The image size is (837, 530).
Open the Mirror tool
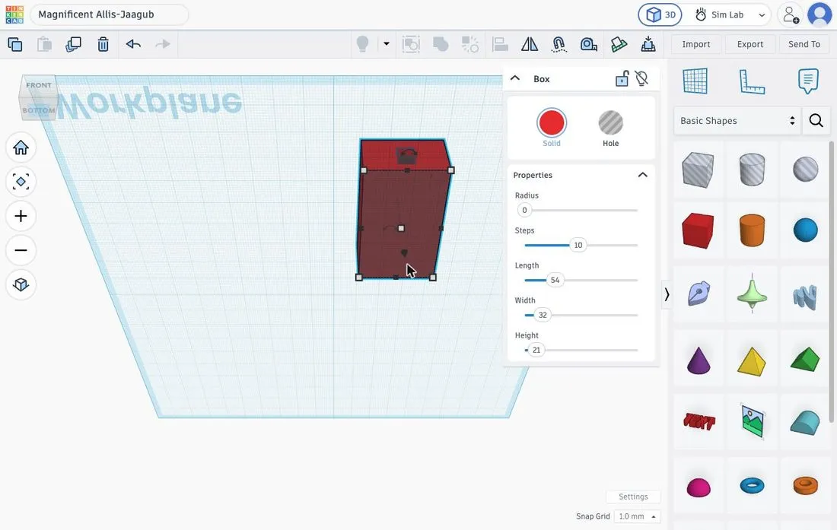coord(529,44)
